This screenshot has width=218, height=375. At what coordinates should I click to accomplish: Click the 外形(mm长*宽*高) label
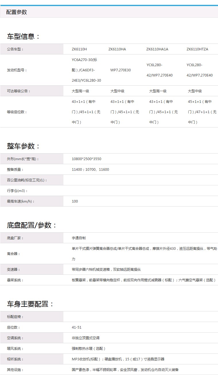point(23,159)
